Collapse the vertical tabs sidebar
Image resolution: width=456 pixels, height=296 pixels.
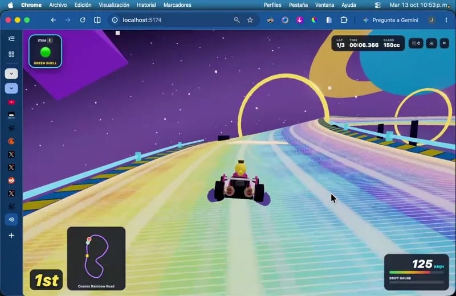coord(11,39)
